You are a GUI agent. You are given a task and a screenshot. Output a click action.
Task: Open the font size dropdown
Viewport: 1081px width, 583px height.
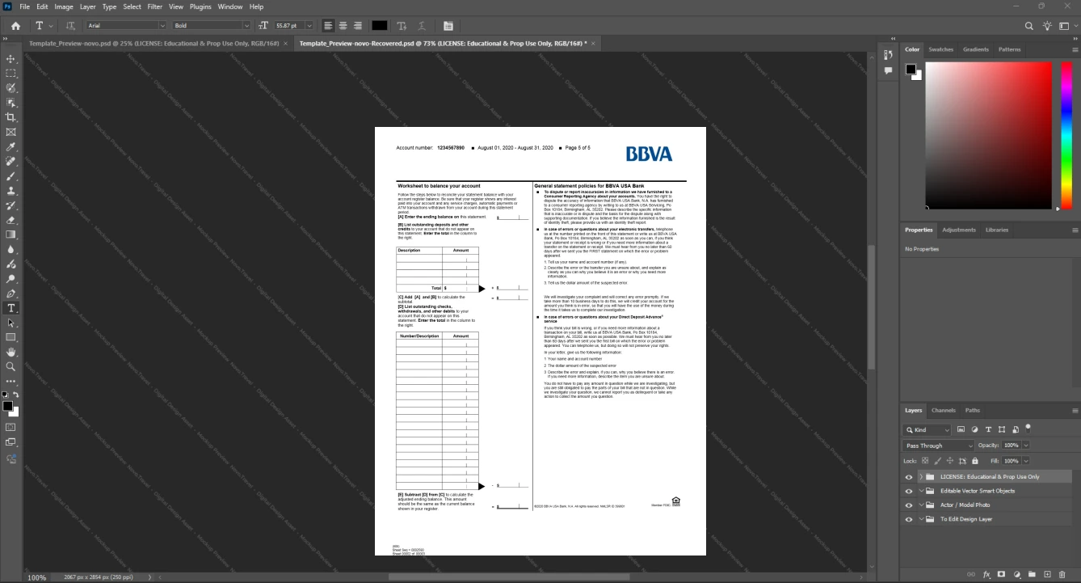(310, 26)
